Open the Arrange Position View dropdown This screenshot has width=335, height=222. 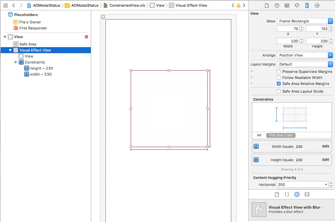pyautogui.click(x=305, y=55)
